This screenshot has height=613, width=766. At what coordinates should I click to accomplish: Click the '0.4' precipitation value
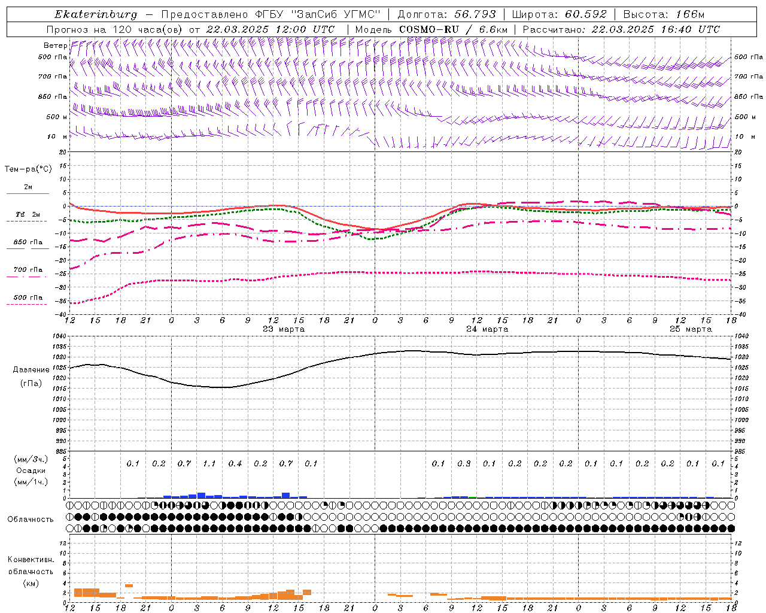[x=235, y=464]
